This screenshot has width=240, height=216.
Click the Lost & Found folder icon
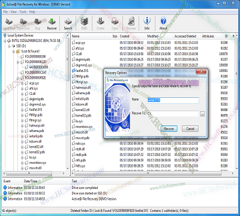click(x=18, y=52)
